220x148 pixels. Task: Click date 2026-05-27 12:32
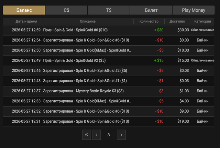point(26,111)
